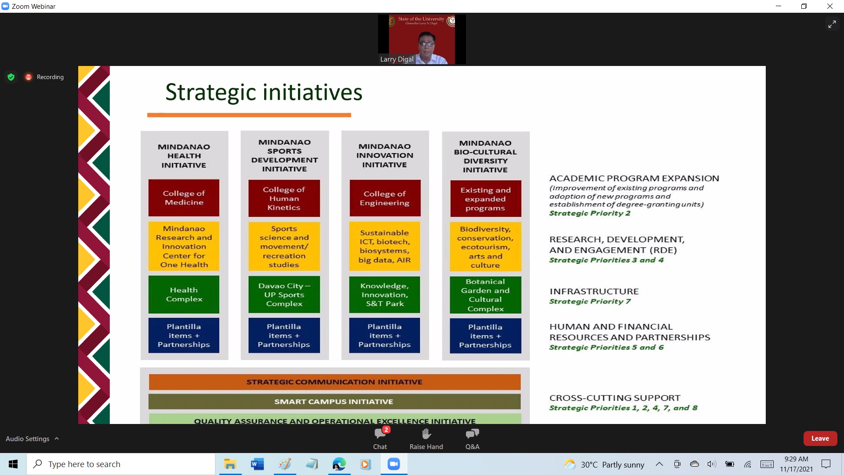Click the Zoom logo in the title bar
This screenshot has height=475, width=844.
[5, 6]
